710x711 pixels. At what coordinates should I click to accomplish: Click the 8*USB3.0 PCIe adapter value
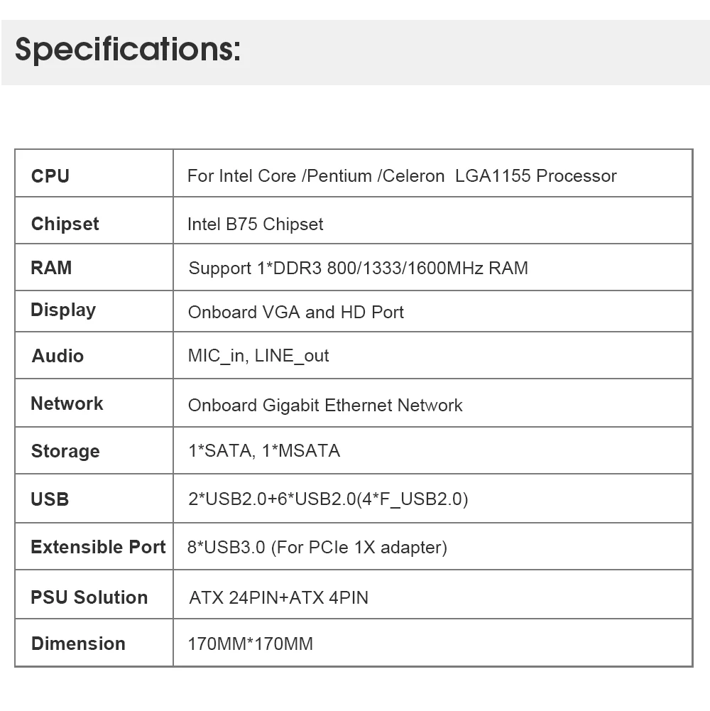click(x=317, y=548)
